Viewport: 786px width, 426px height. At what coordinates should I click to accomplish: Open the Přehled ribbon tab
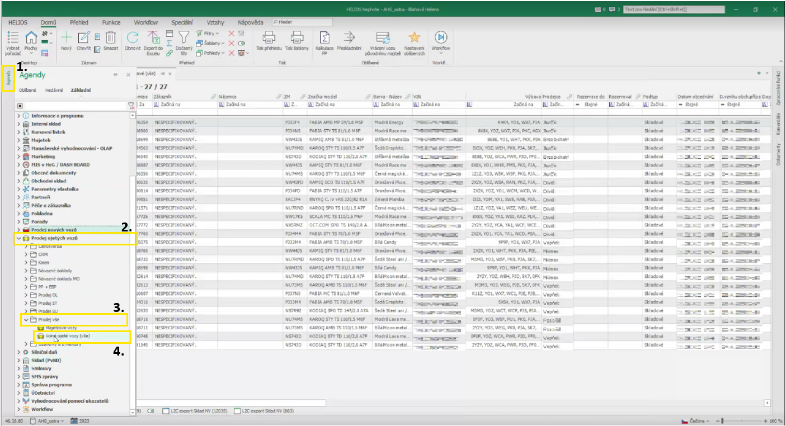79,22
